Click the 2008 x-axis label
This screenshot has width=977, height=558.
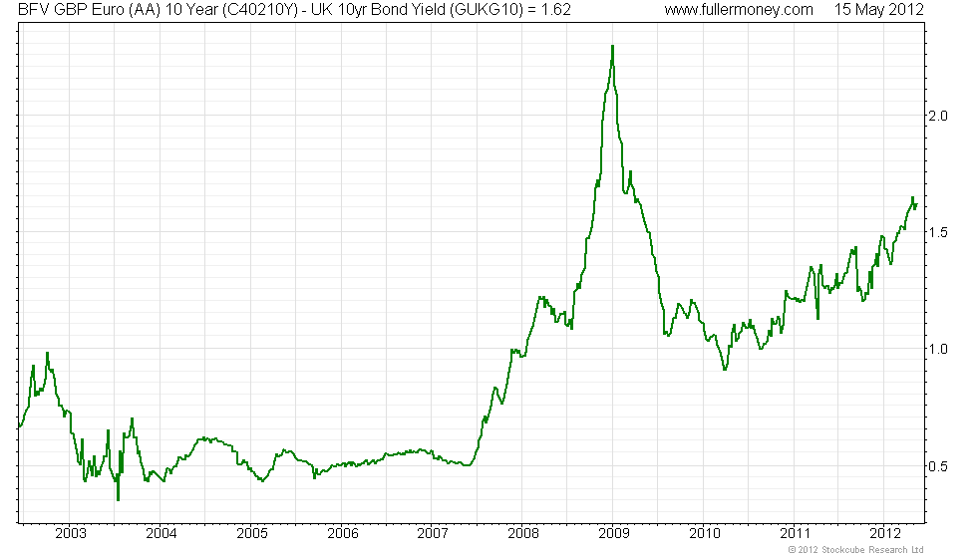tap(523, 533)
